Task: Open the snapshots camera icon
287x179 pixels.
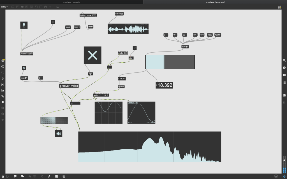Action: pyautogui.click(x=284, y=95)
